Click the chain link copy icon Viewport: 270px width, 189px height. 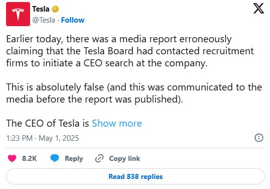[99, 158]
